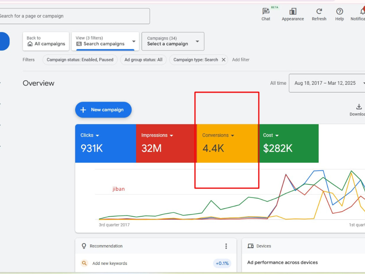
Task: Click the New campaign button
Action: point(103,110)
